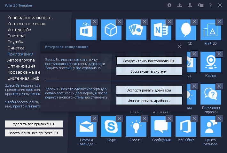Open Службы section
Screen dimensions: 227x153
click(15, 42)
